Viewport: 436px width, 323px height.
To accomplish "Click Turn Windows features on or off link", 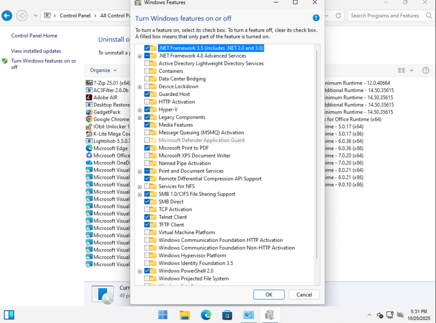I will (x=43, y=64).
